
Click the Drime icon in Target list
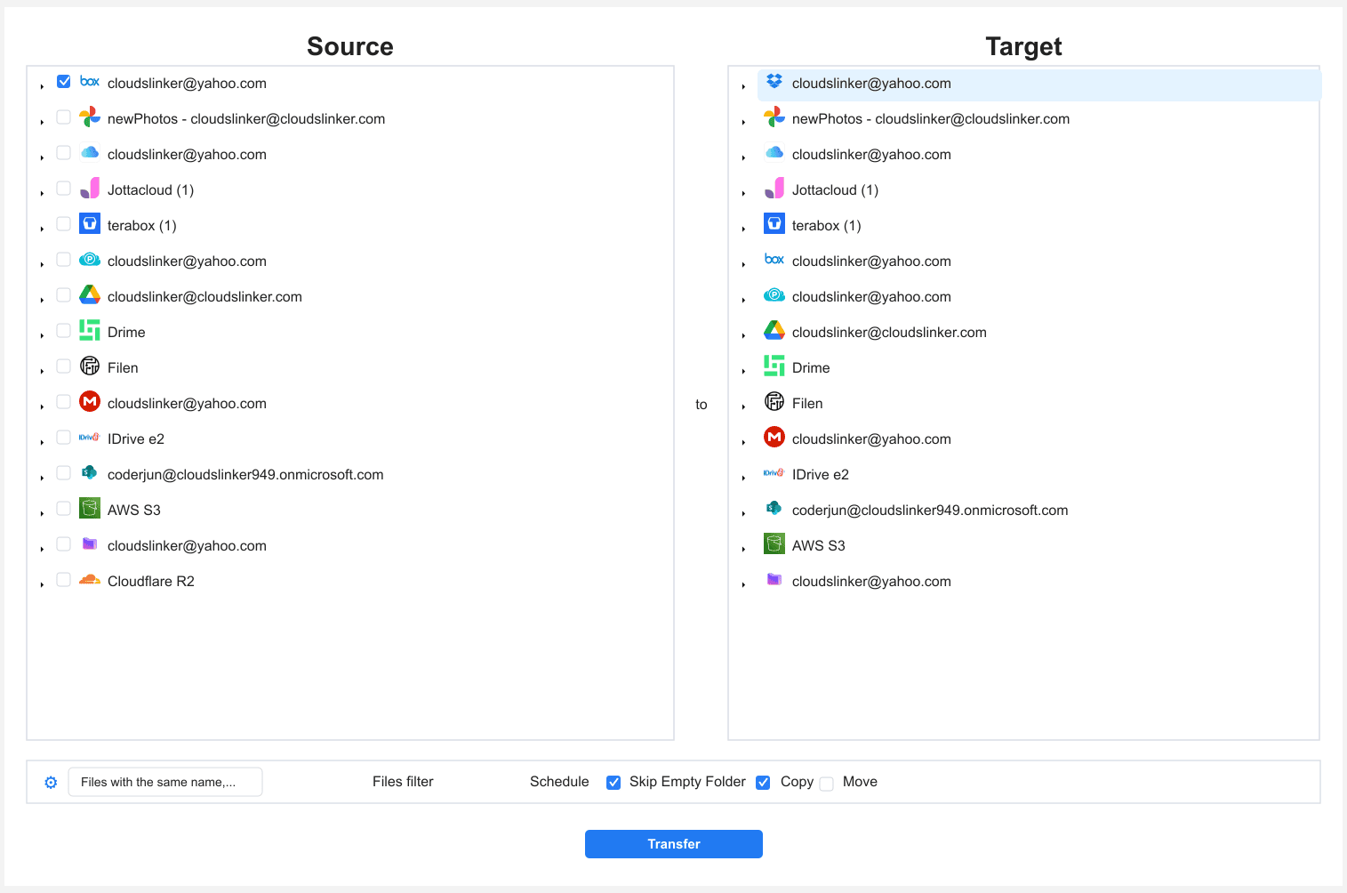[x=774, y=366]
